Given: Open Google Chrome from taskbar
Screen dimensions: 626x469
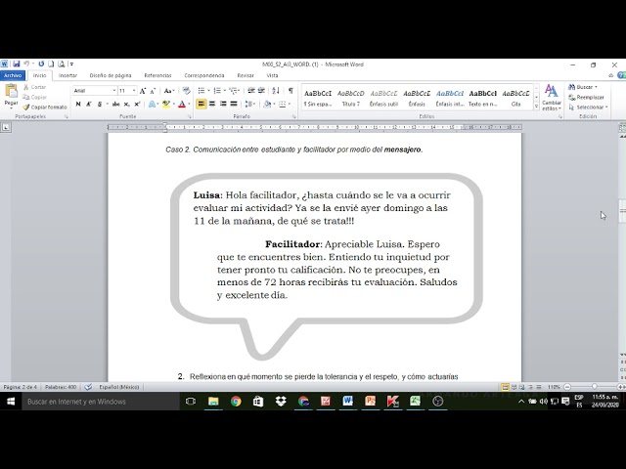Looking at the screenshot, I should [x=236, y=402].
